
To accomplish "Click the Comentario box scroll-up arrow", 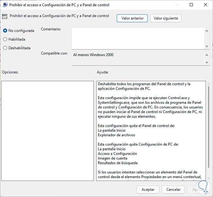I will pos(207,31).
